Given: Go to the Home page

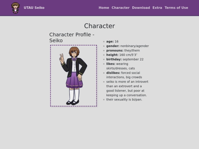Looking at the screenshot, I should 104,8.
